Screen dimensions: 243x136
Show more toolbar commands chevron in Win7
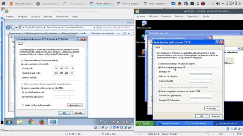[118, 33]
